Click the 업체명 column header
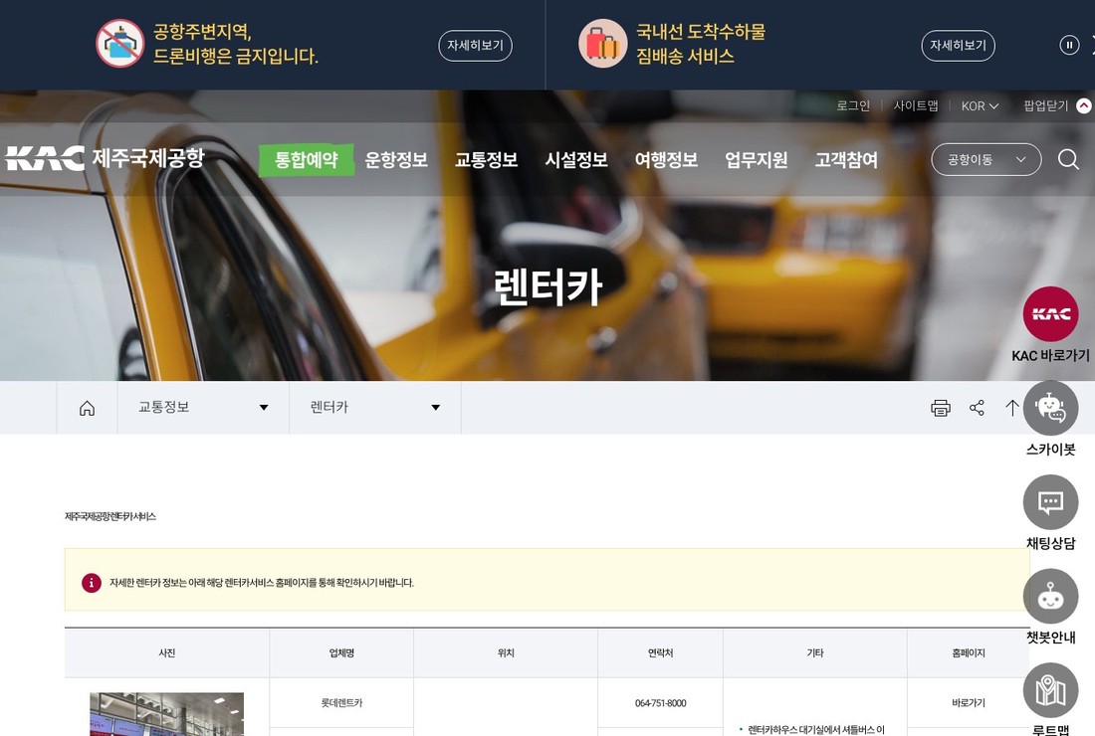 pyautogui.click(x=341, y=653)
